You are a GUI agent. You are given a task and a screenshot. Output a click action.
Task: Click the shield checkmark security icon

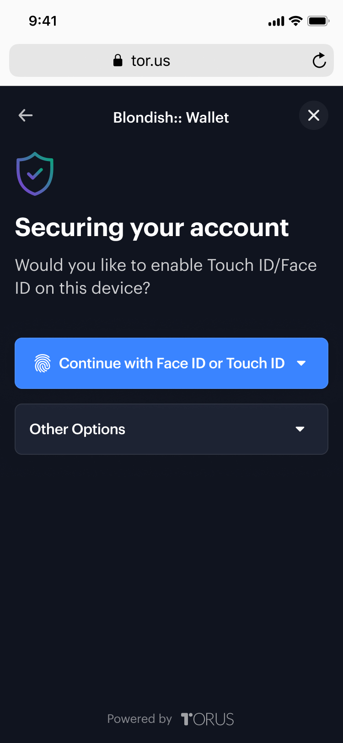[35, 174]
